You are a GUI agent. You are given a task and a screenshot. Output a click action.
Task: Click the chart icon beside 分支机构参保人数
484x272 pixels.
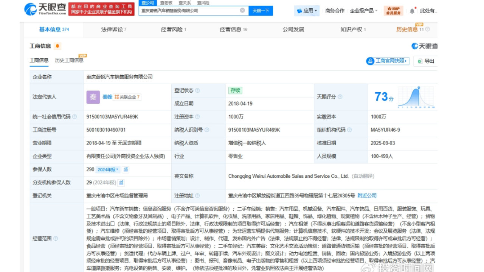[121, 183]
